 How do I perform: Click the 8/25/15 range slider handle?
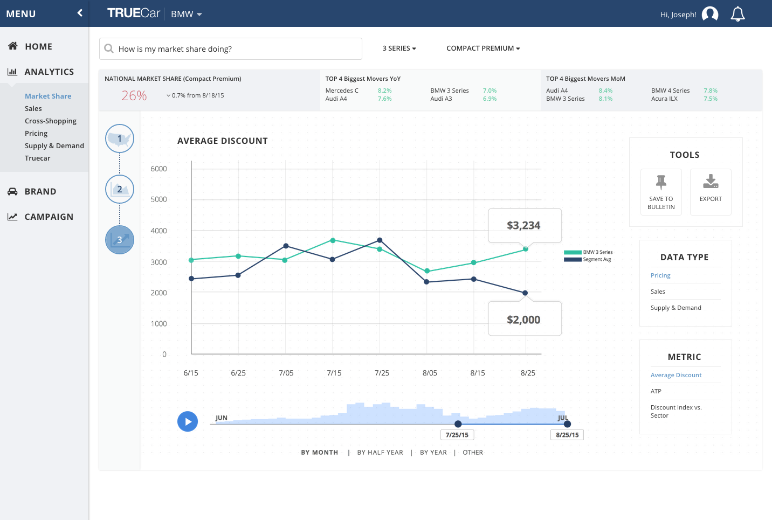(567, 424)
